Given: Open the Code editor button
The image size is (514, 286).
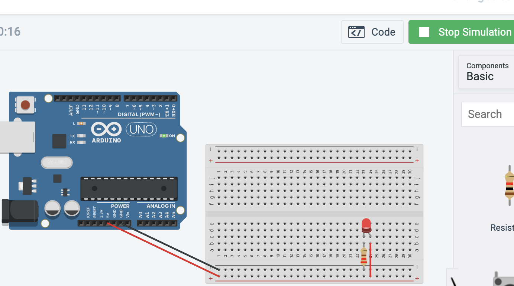Looking at the screenshot, I should point(372,32).
